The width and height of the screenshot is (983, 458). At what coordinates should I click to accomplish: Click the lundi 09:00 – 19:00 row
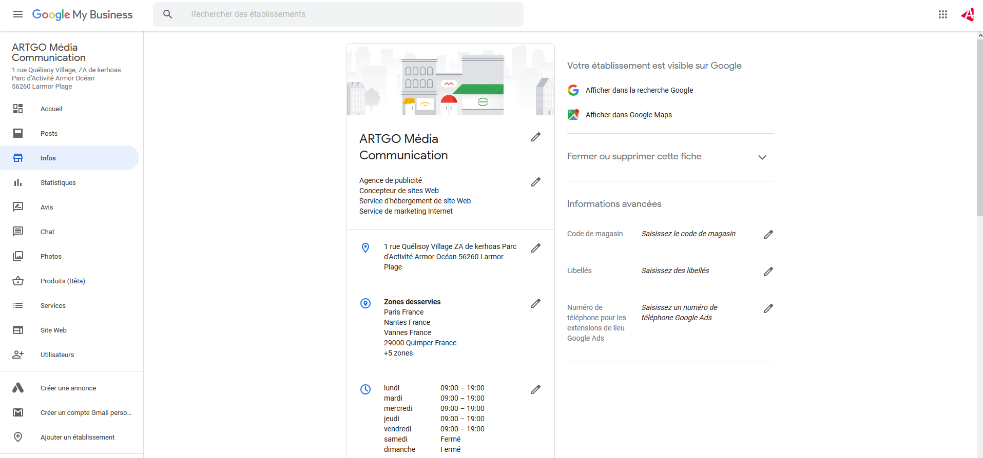coord(434,388)
